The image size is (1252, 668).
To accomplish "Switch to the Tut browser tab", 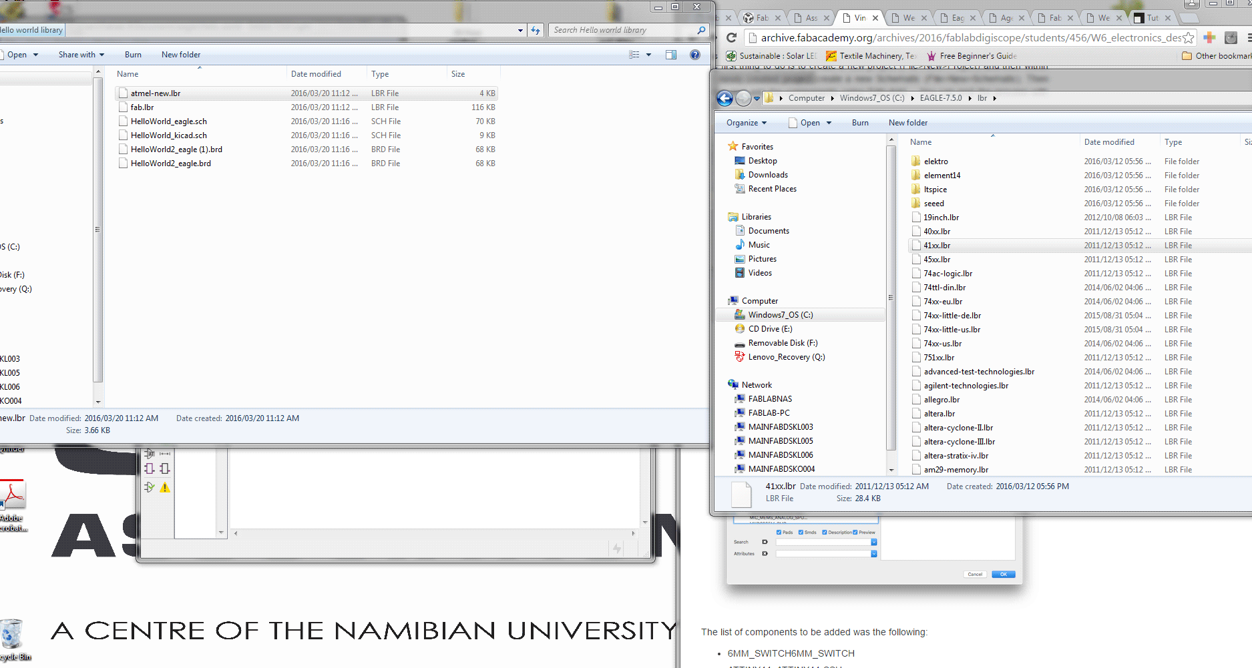I will click(1152, 18).
